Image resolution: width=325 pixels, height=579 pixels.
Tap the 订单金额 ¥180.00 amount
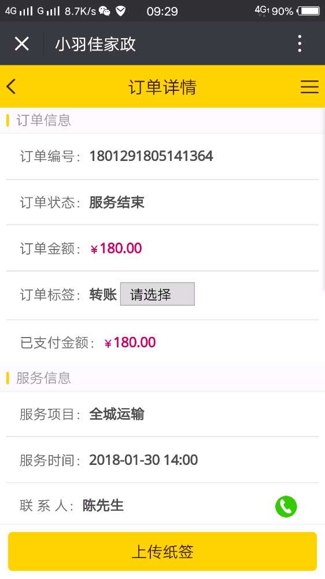click(x=116, y=248)
